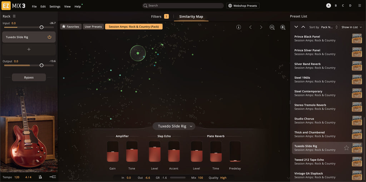Viewport: 366px width, 182px height.
Task: Show similarity map info
Action: pyautogui.click(x=239, y=27)
